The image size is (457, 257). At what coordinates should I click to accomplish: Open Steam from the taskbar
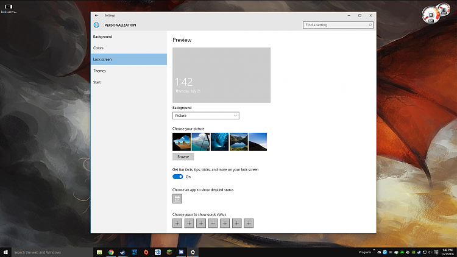[122, 252]
